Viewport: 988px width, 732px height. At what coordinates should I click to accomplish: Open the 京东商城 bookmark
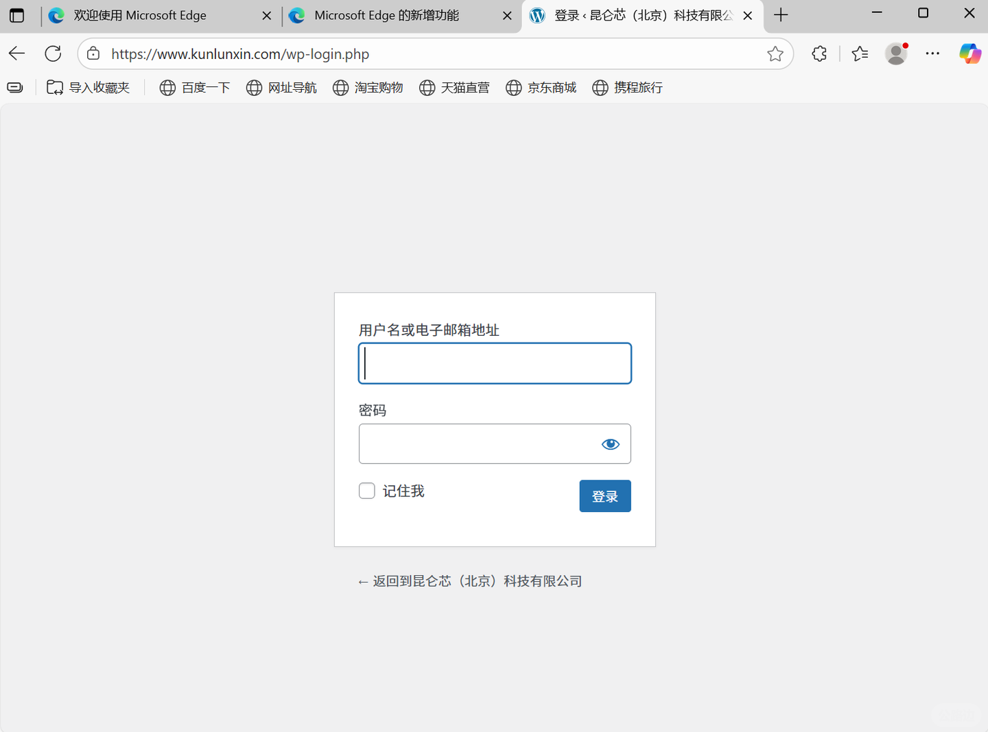[541, 87]
